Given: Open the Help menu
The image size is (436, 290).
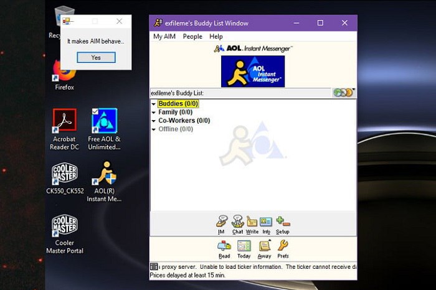Looking at the screenshot, I should point(216,36).
